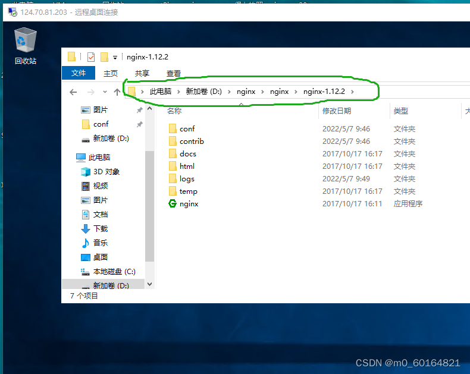Screen dimensions: 470x374
Task: Click the 7 个项目 status bar text
Action: click(84, 296)
